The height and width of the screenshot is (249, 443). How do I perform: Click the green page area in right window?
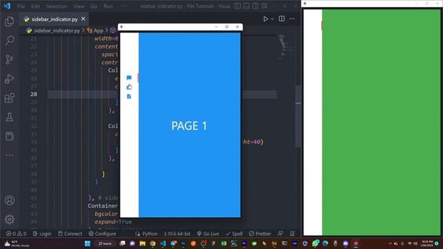click(x=381, y=122)
